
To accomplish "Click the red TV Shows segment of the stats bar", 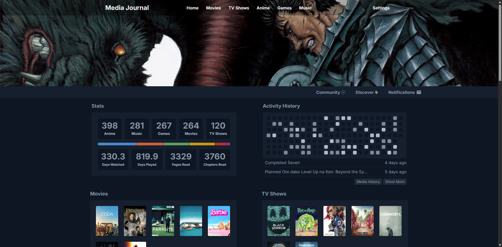I will coord(220,144).
